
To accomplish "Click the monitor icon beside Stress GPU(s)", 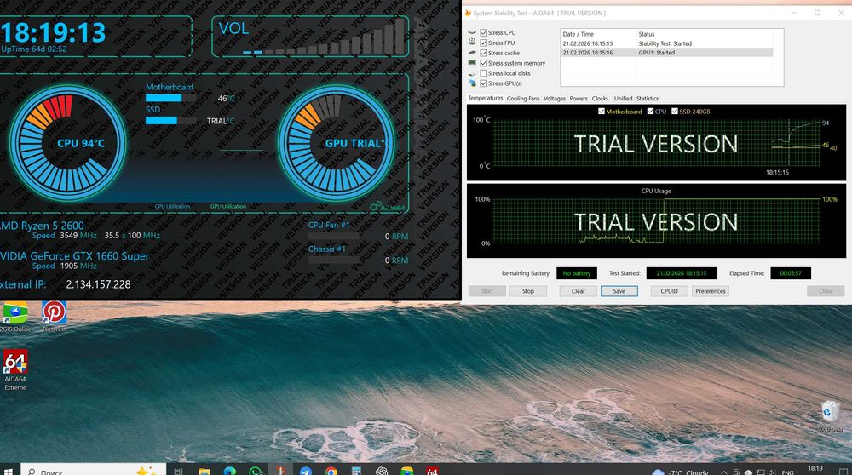I will pos(472,83).
